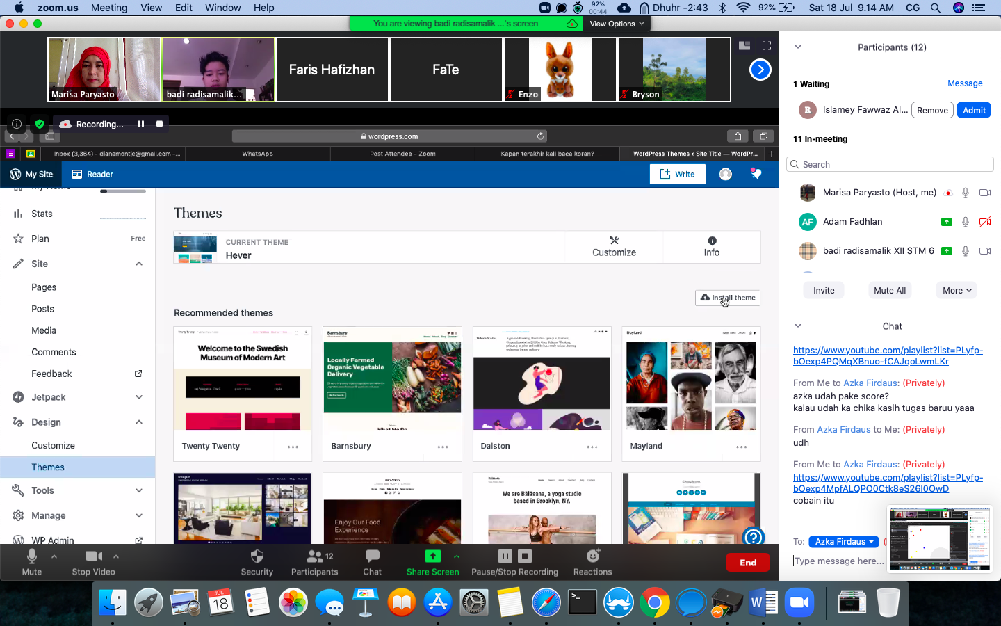Collapse the Participants panel chevron
This screenshot has height=626, width=1001.
click(x=798, y=47)
